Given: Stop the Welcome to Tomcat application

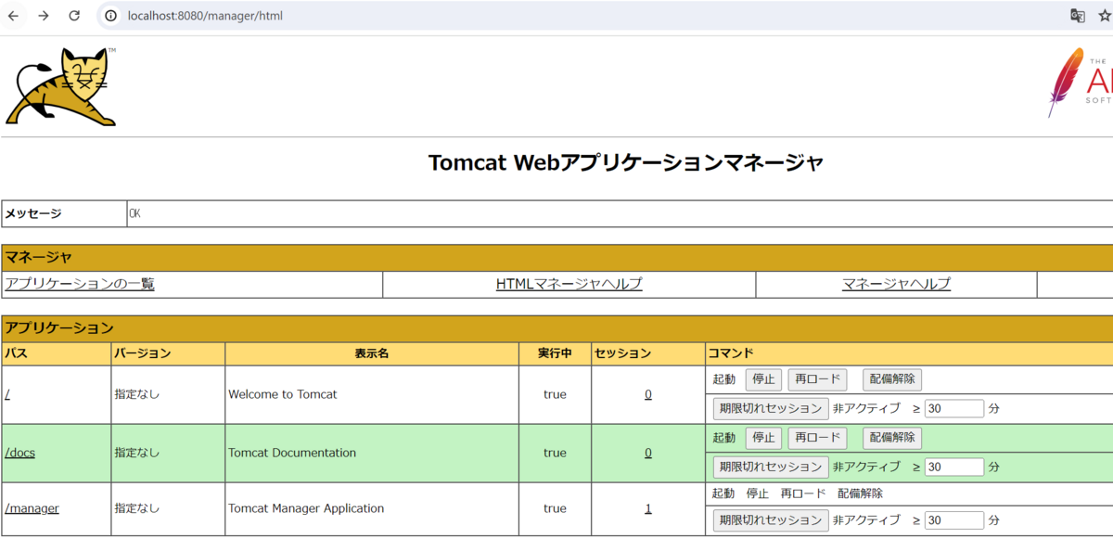Looking at the screenshot, I should tap(763, 379).
